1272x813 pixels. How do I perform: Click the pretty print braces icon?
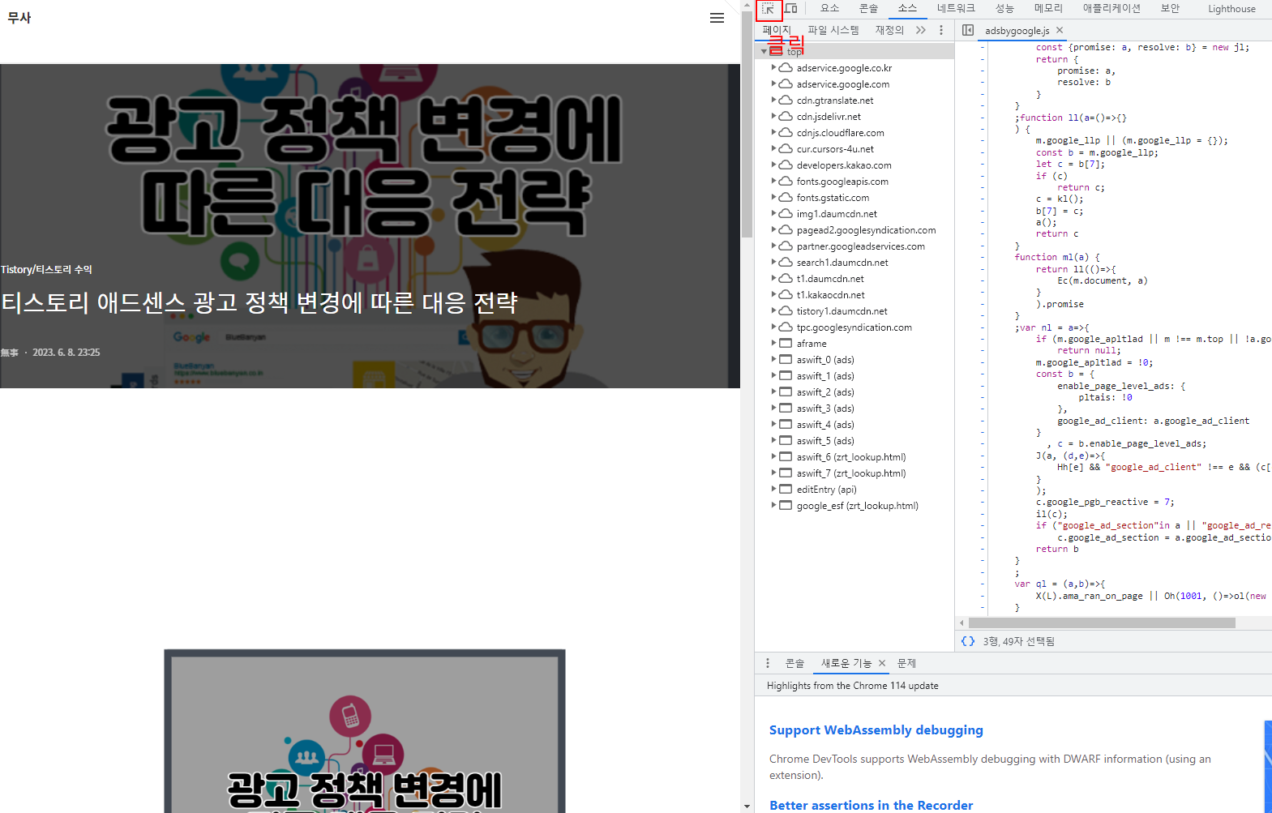click(968, 641)
